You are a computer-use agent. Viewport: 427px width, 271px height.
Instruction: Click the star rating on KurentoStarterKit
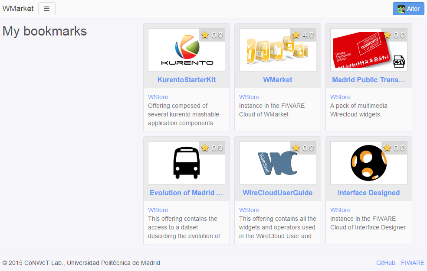[212, 35]
